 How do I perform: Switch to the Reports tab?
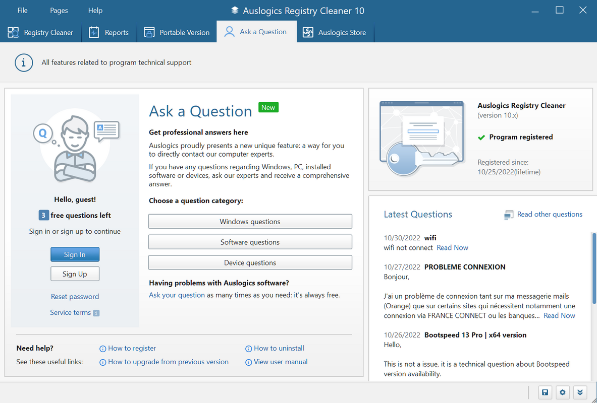pyautogui.click(x=110, y=32)
